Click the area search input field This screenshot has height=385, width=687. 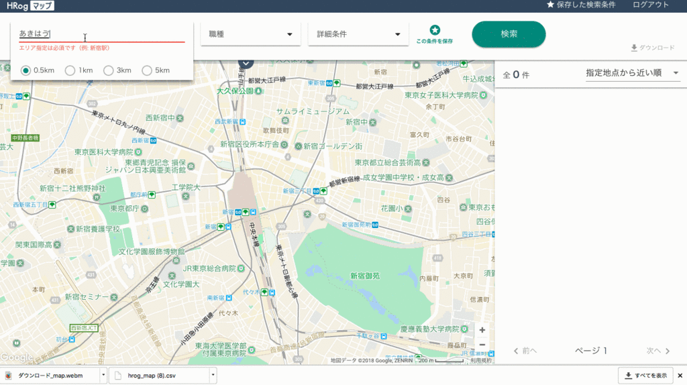(102, 34)
